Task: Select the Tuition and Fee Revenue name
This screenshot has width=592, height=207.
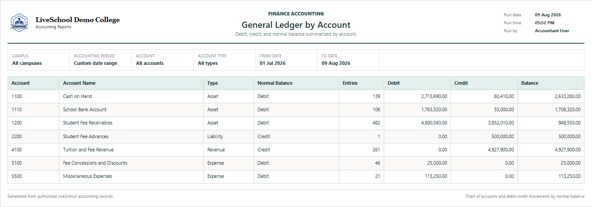Action: 88,150
